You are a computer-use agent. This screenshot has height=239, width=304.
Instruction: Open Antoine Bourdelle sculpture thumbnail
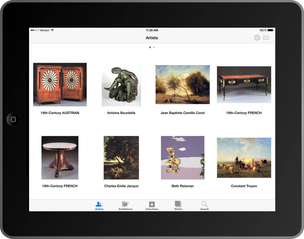121,85
